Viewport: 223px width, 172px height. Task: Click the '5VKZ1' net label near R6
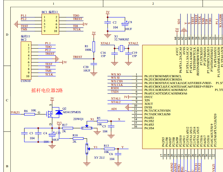pyautogui.click(x=15, y=113)
